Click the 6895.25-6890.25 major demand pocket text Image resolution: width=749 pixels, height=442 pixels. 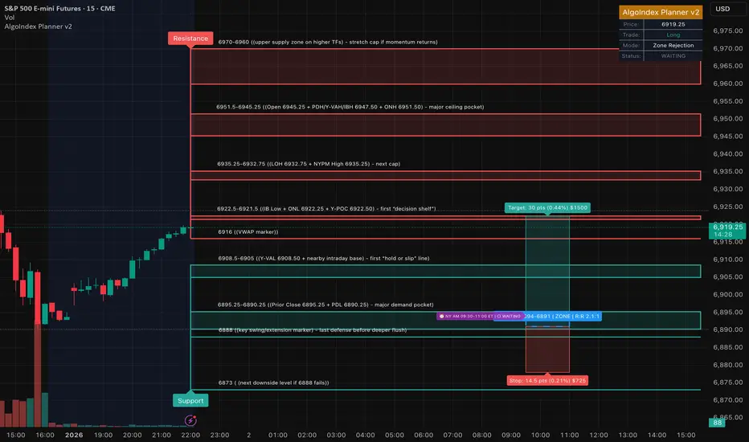coord(325,305)
